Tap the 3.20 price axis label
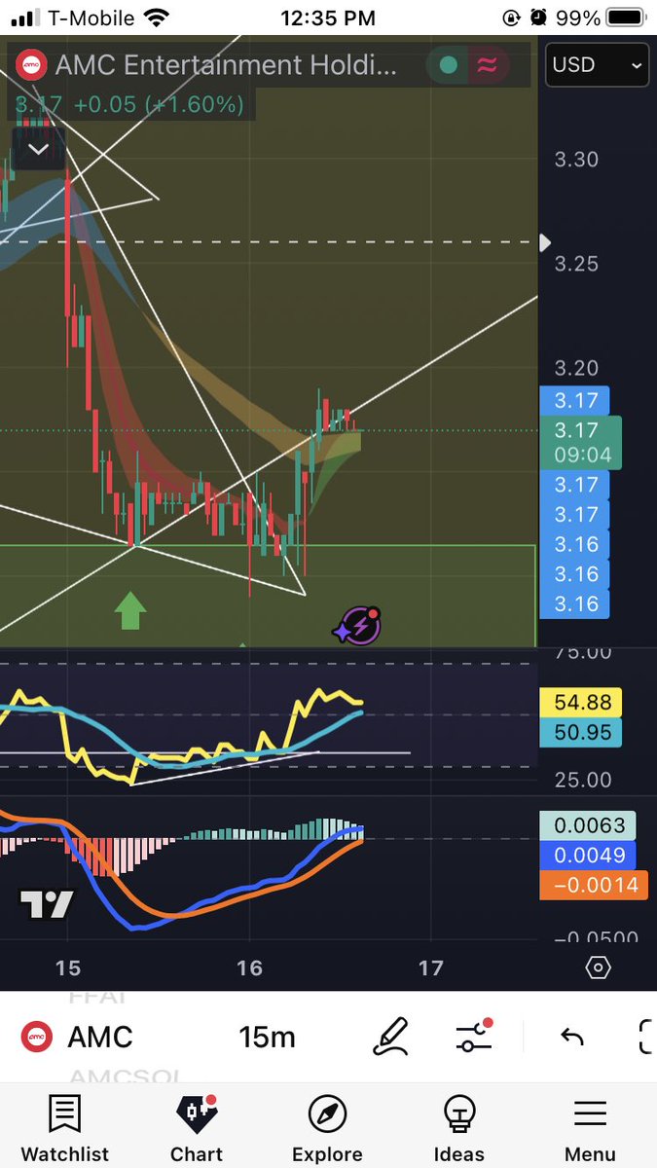Image resolution: width=657 pixels, height=1168 pixels. click(576, 368)
